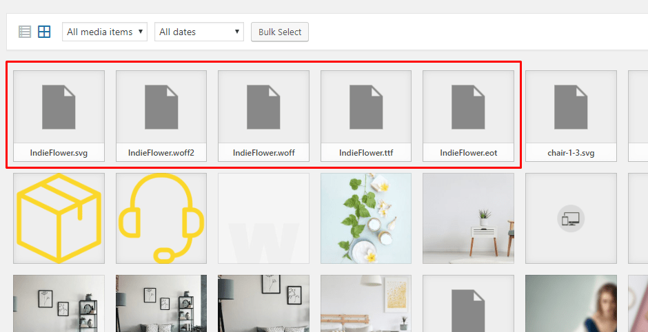This screenshot has height=332, width=648.
Task: Click the IndieFlower.ttf filename label
Action: pyautogui.click(x=366, y=153)
